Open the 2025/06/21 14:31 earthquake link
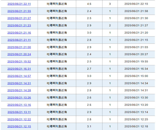Screen dimensions: 156x130 [x=19, y=83]
